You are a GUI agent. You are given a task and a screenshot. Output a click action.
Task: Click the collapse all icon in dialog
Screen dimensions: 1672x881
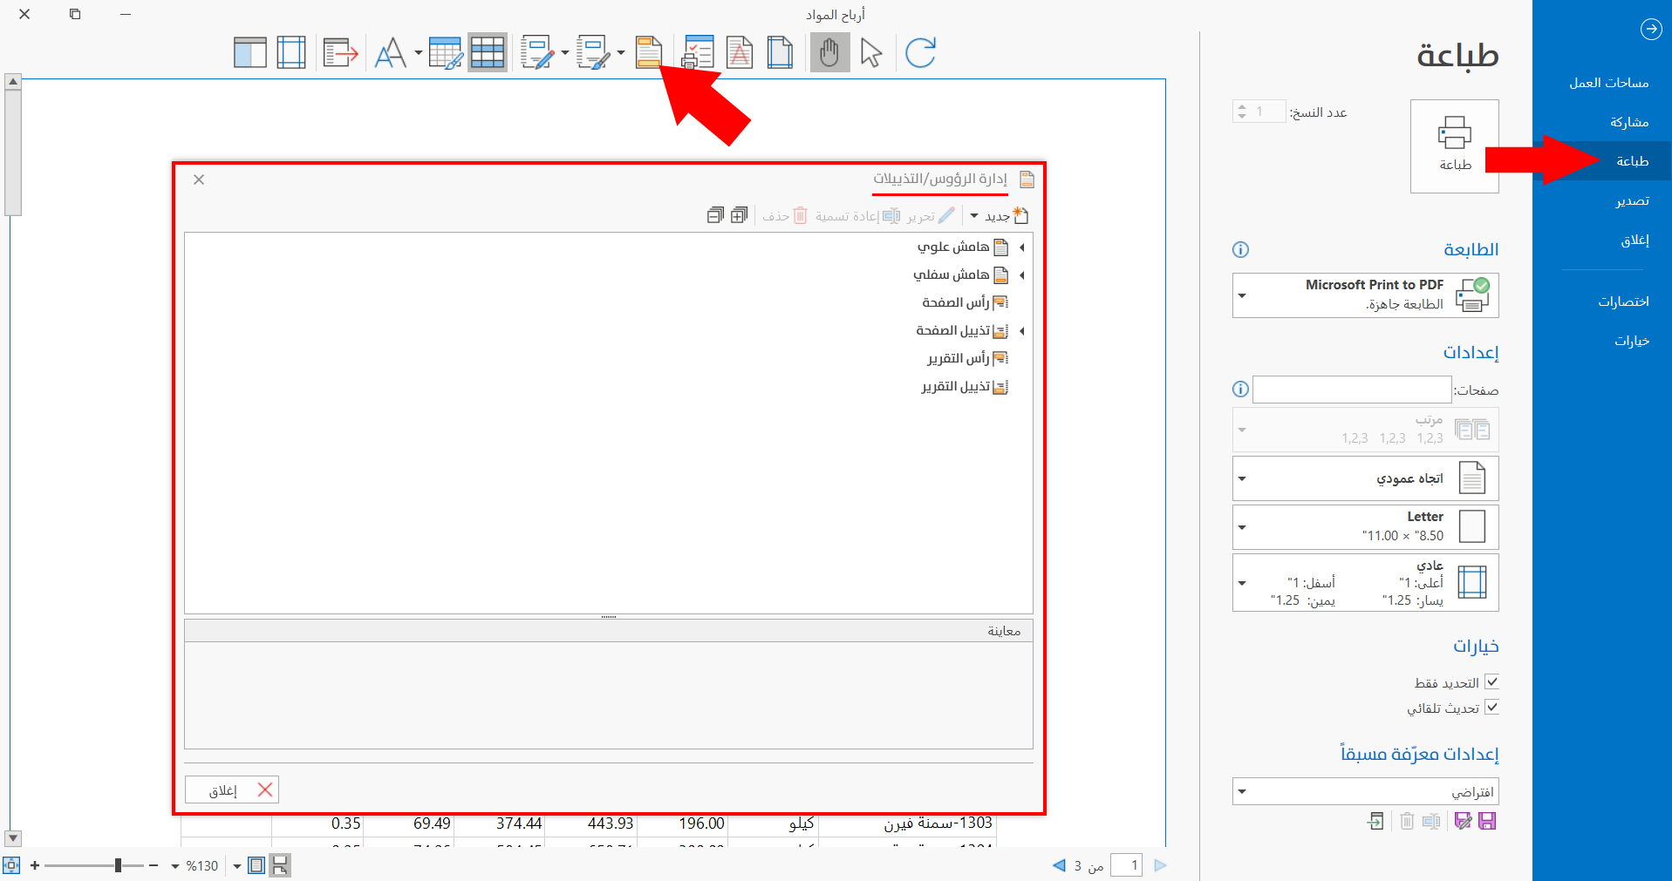[715, 215]
